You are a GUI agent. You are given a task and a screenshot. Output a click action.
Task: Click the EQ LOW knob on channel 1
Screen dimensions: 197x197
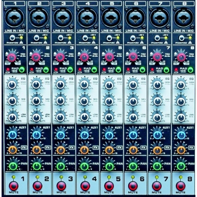12,117
